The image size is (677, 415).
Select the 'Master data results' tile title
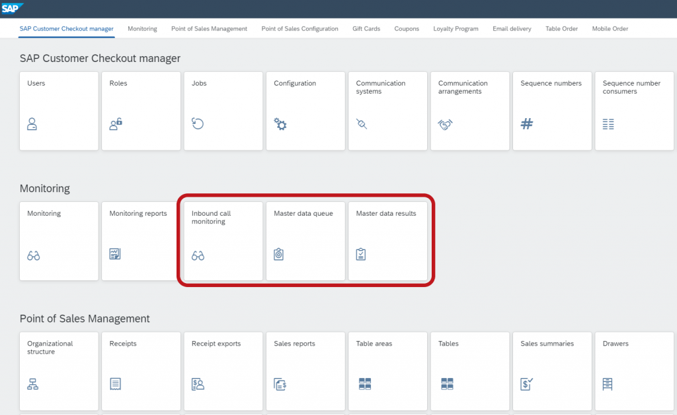pos(386,213)
